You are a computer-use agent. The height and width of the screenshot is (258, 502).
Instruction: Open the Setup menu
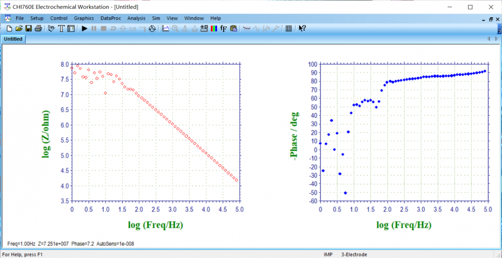pyautogui.click(x=36, y=18)
